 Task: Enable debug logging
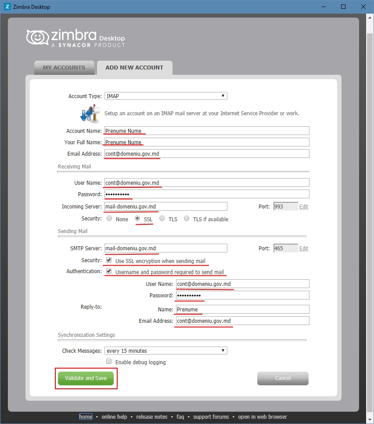pyautogui.click(x=109, y=362)
